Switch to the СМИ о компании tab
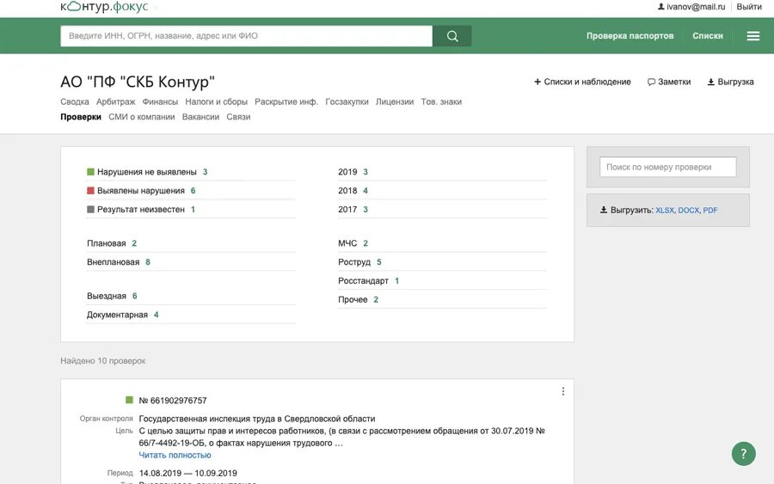774x484 pixels. point(142,117)
